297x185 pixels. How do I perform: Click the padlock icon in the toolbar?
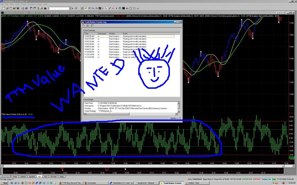point(38,8)
